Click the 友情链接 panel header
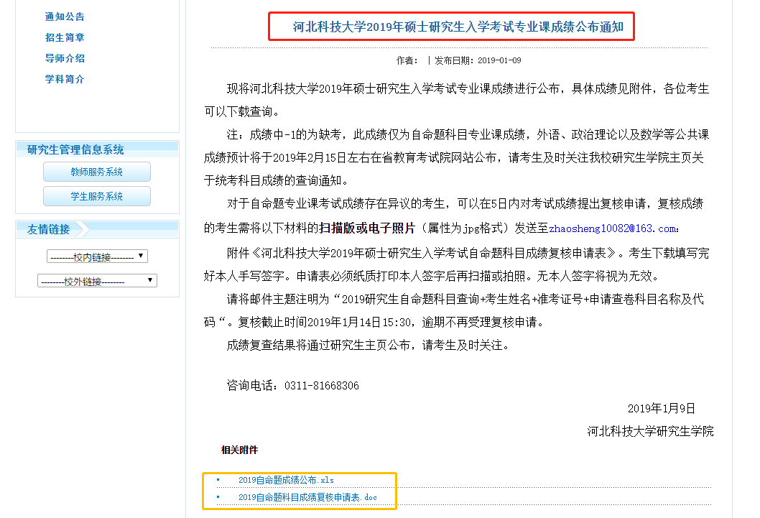The image size is (760, 518). pyautogui.click(x=49, y=229)
